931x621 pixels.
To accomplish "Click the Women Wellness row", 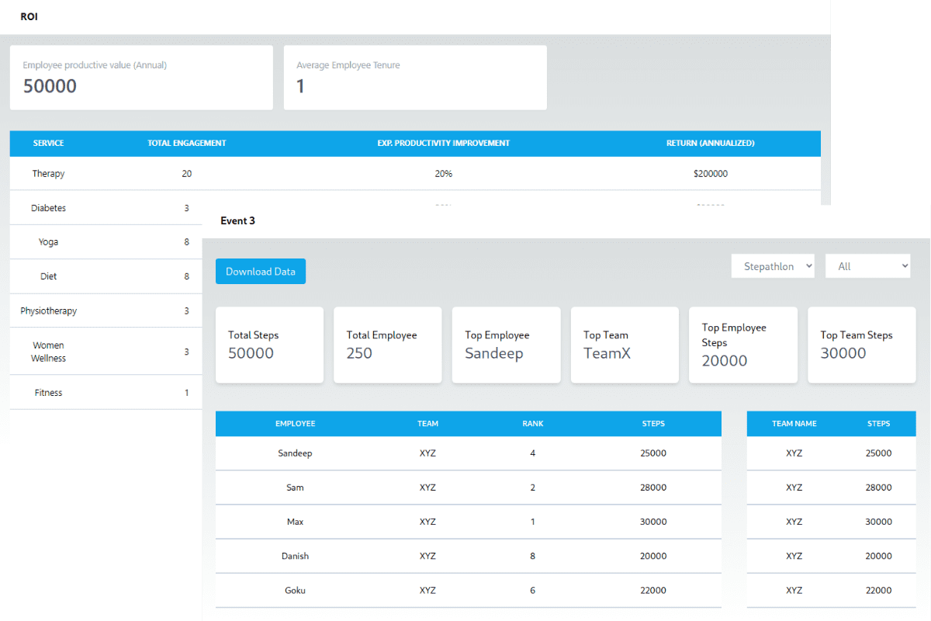I will [x=106, y=352].
